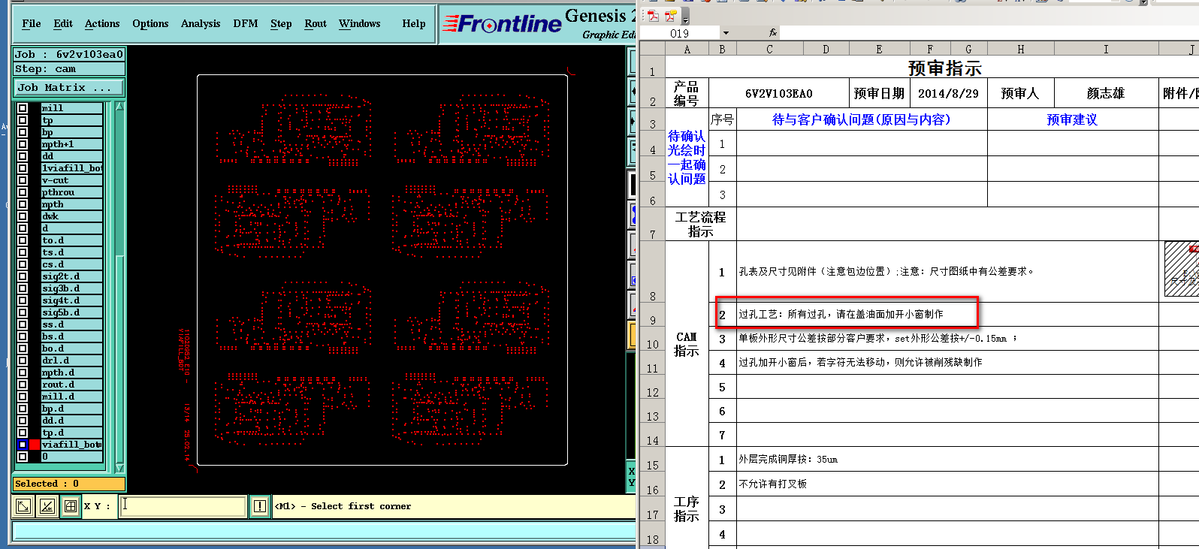Click the zoom area icon beside X Y

pyautogui.click(x=23, y=506)
